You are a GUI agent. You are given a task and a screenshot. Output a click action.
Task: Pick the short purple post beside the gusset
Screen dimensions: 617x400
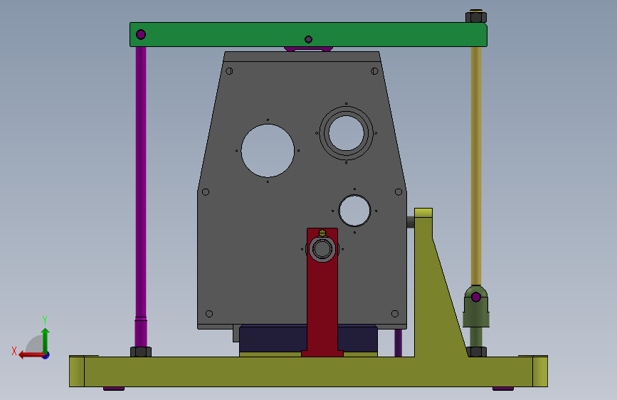[x=399, y=343]
